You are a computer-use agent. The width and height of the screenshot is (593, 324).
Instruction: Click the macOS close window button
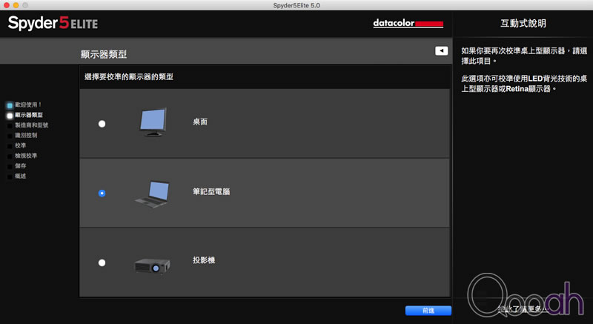pos(7,5)
